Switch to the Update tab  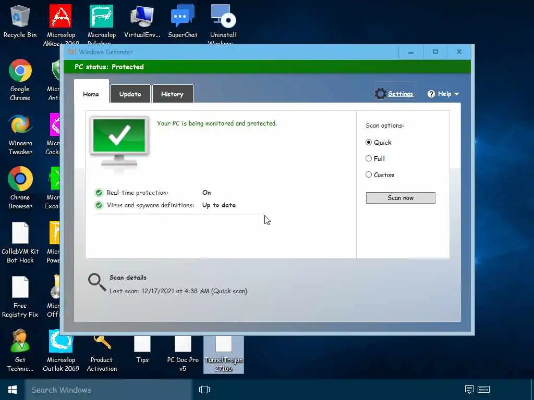point(130,94)
